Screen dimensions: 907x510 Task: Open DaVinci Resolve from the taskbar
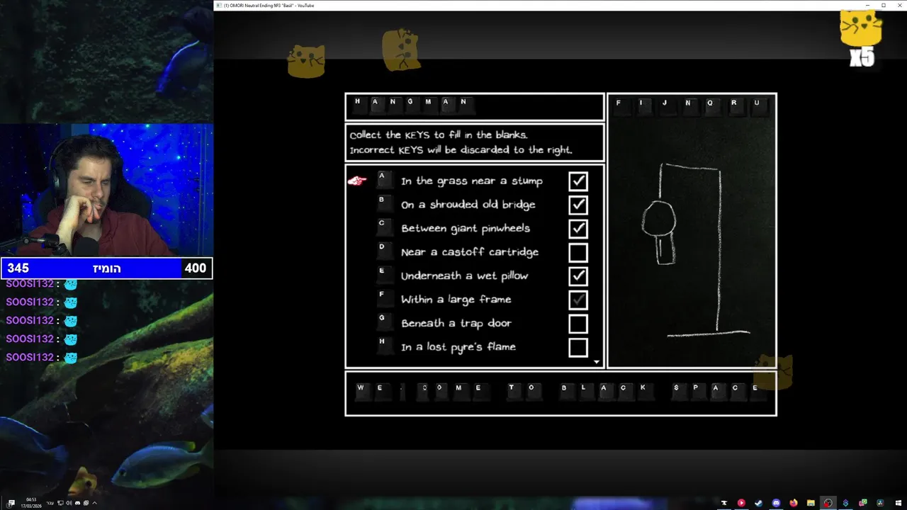tap(879, 503)
